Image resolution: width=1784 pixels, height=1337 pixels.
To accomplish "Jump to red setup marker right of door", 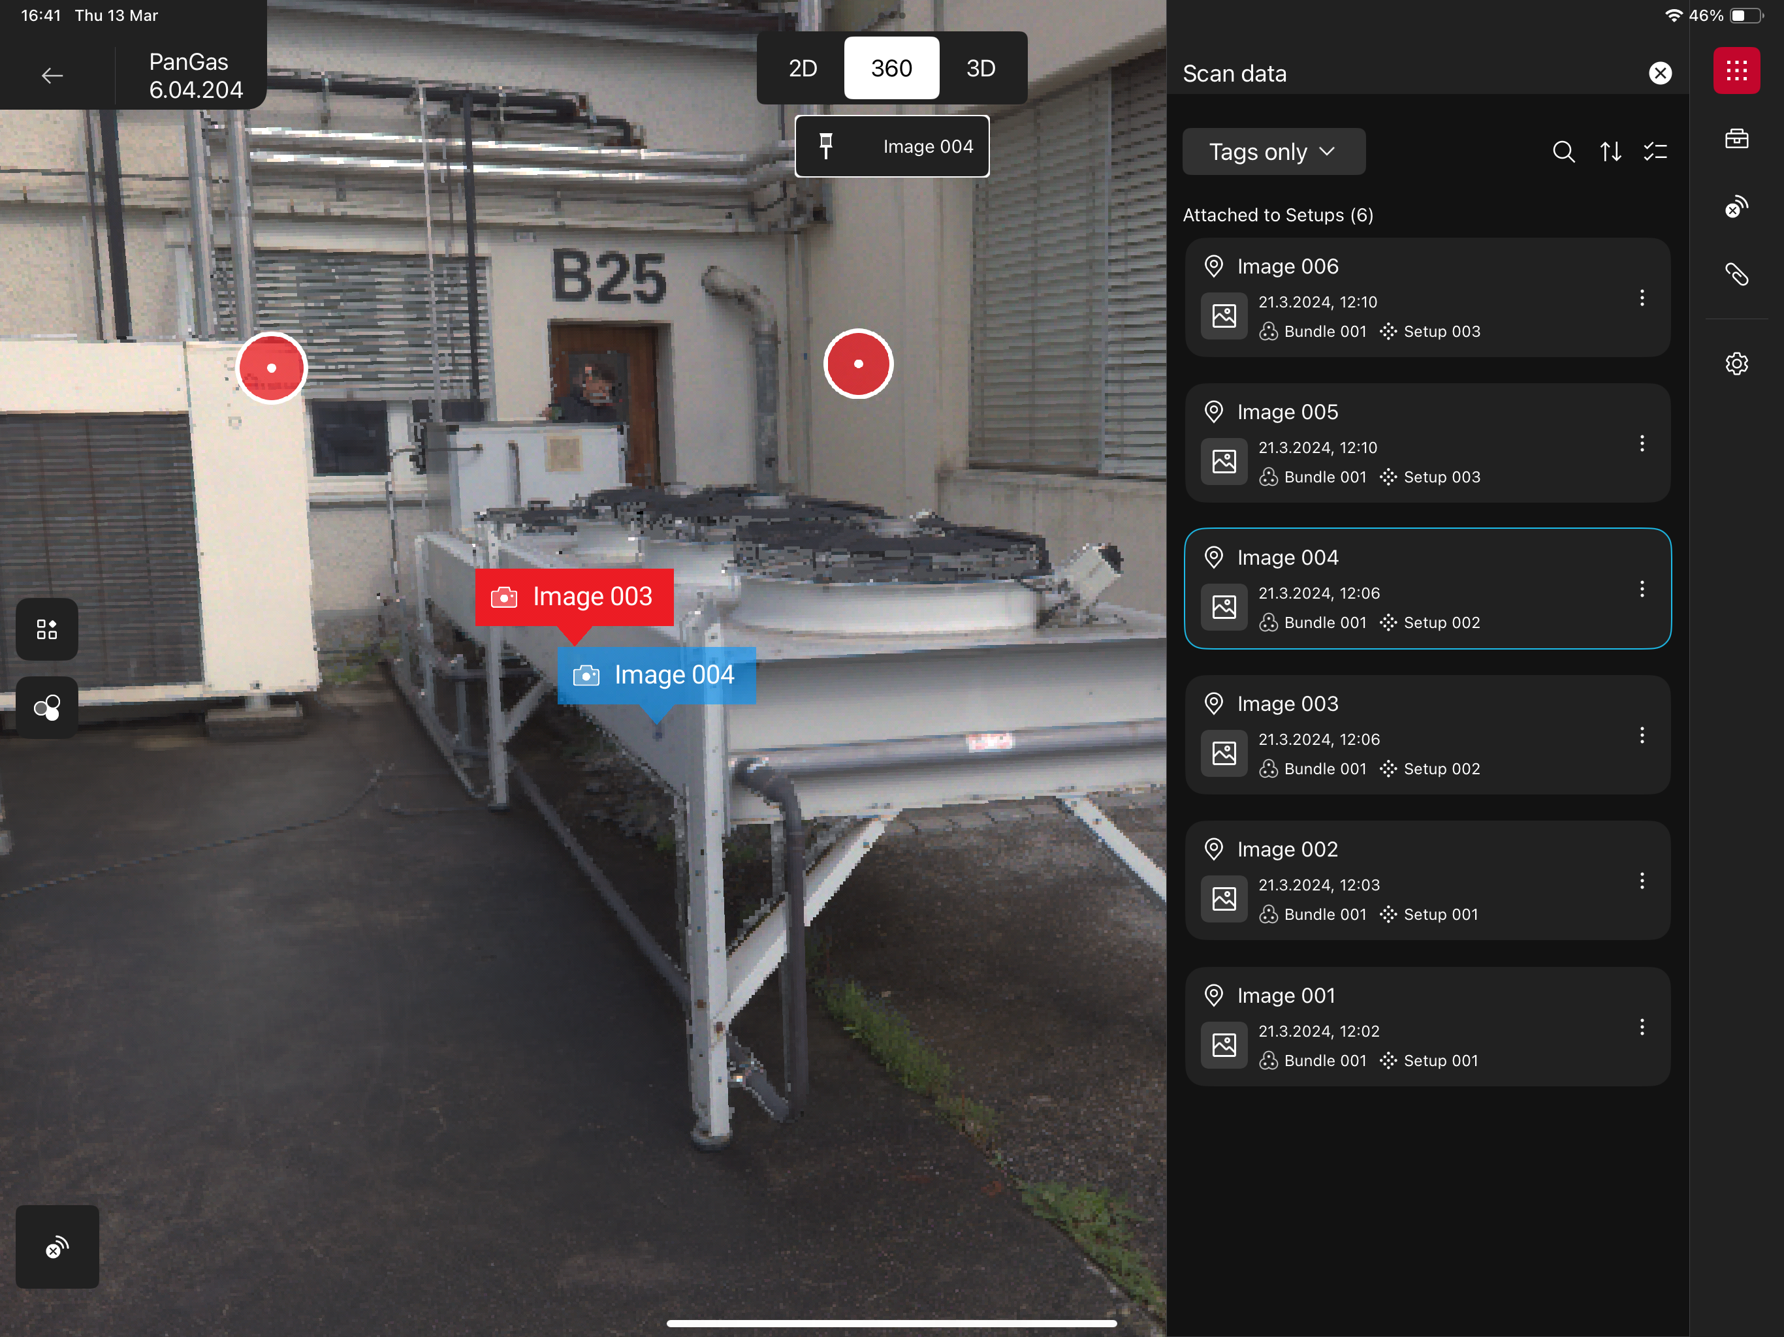I will (858, 364).
